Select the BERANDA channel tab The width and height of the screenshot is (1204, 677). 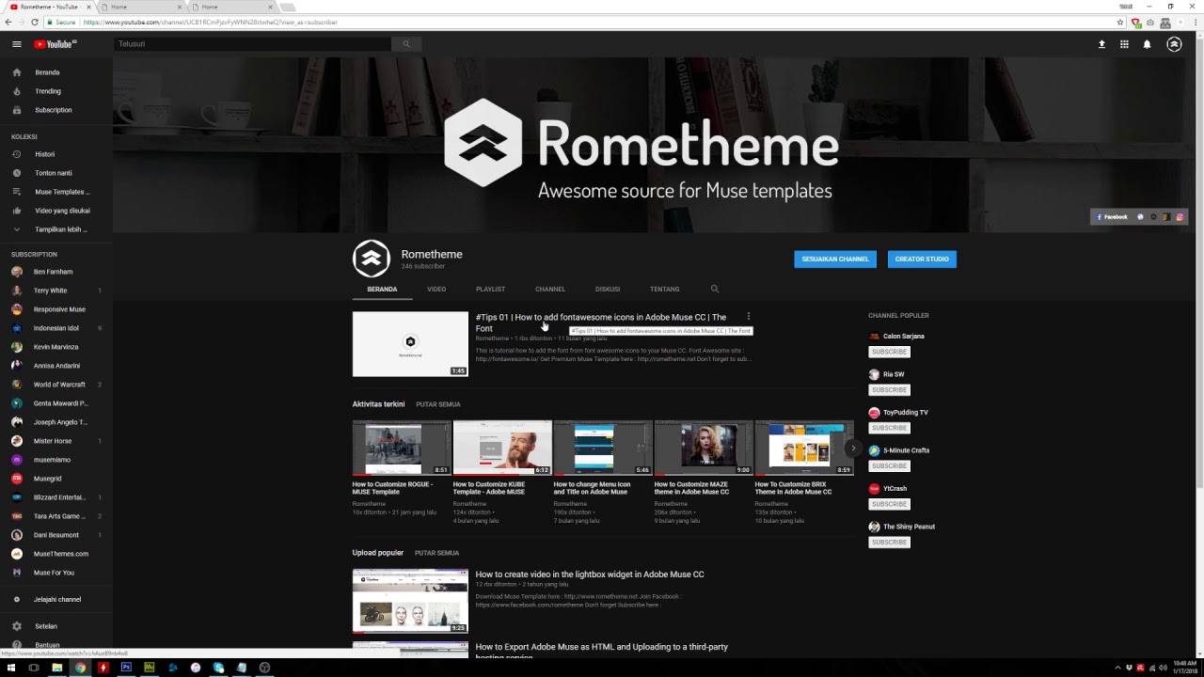click(382, 290)
